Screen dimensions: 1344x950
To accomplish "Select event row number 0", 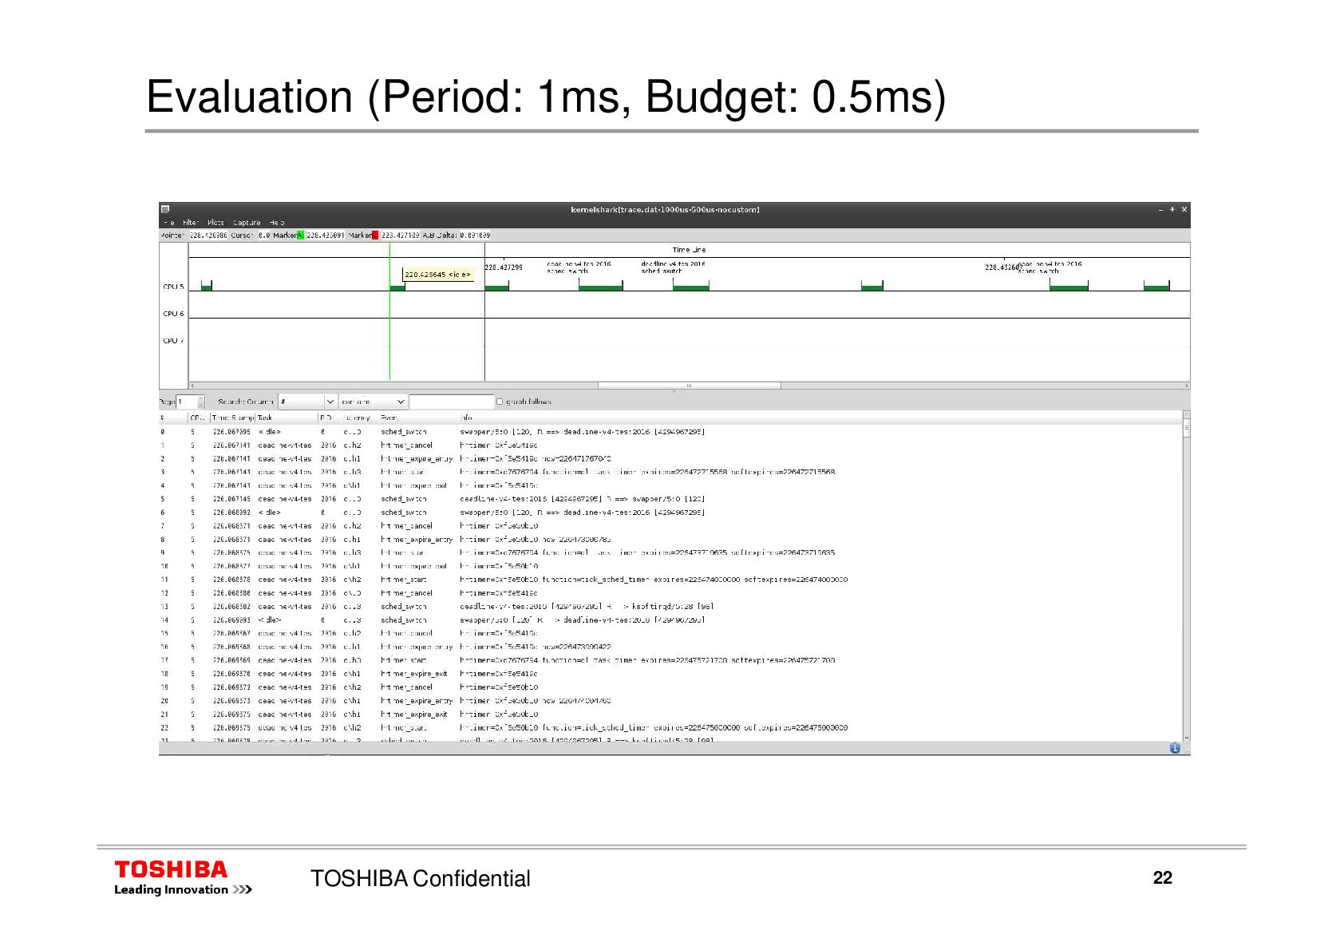I will pyautogui.click(x=670, y=432).
